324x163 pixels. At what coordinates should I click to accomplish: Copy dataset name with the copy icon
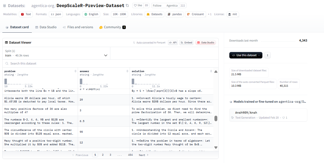pos(127,5)
